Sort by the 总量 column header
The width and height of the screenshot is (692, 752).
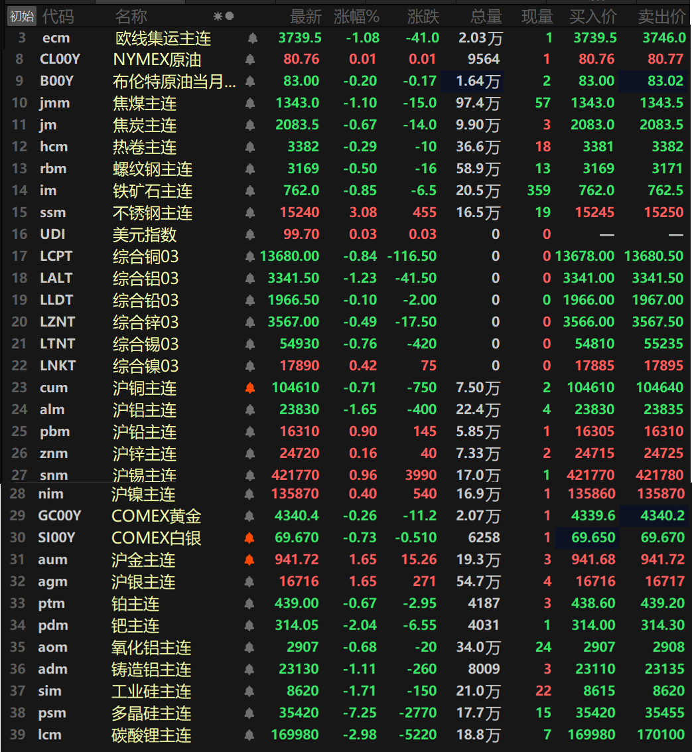pyautogui.click(x=486, y=17)
